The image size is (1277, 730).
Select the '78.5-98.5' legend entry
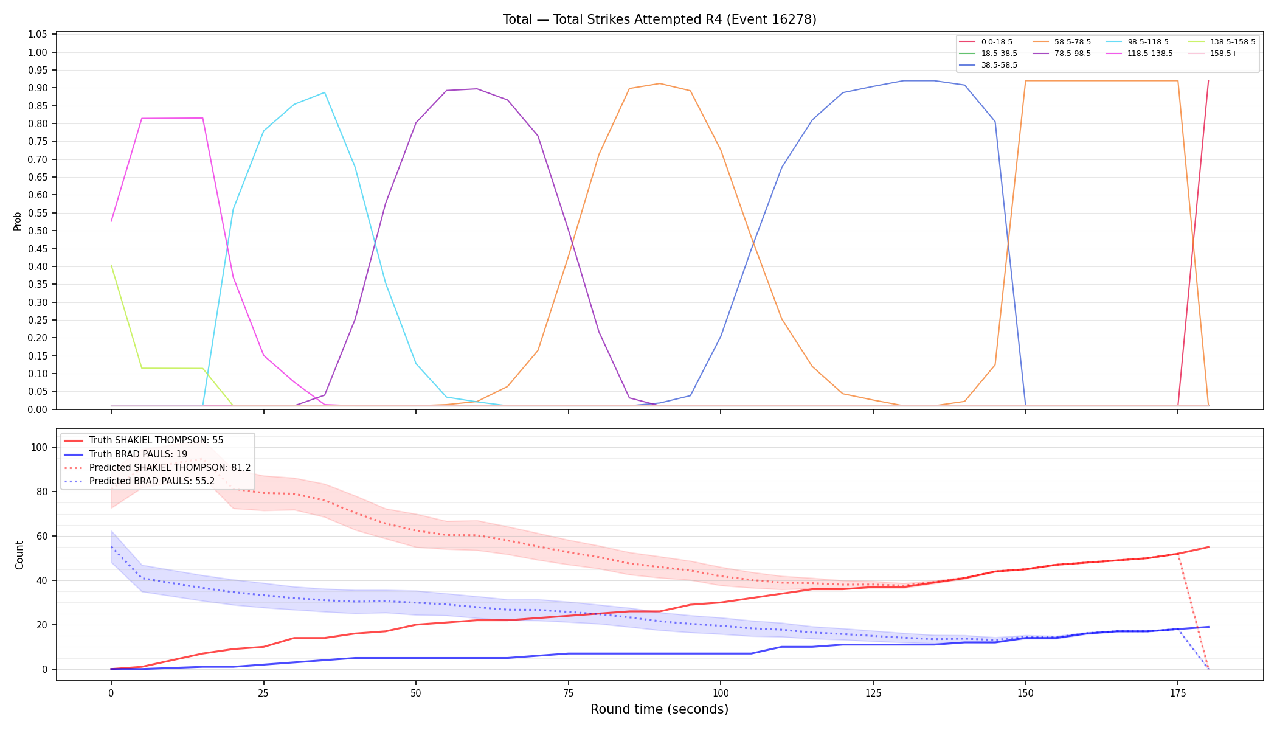[x=1062, y=54]
